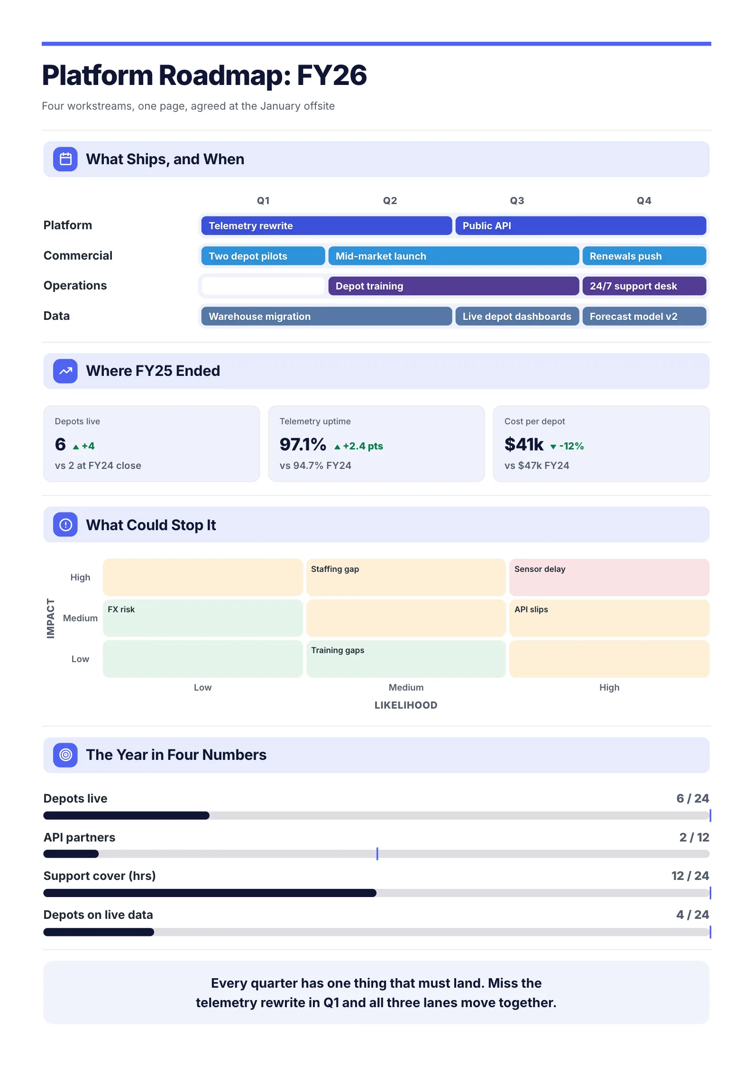Click the API partners progress bar
The image size is (753, 1066).
click(376, 854)
